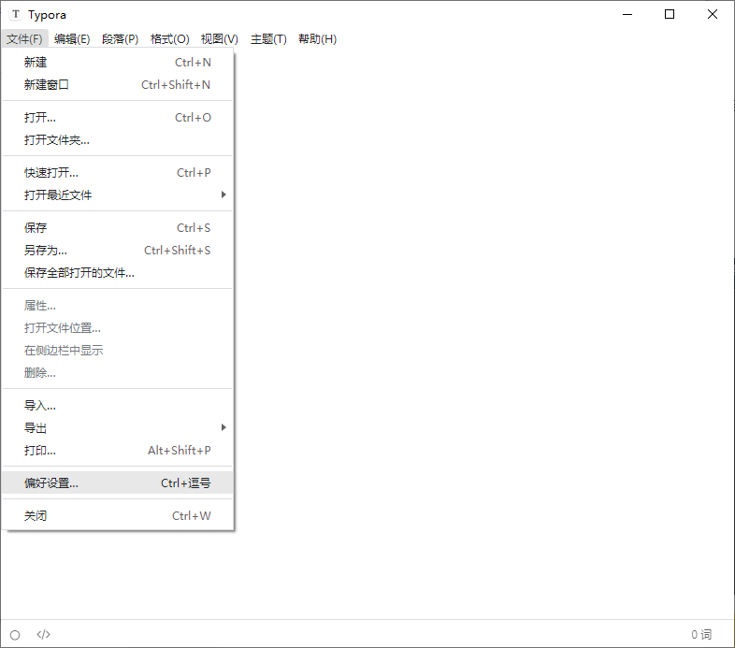Choose 关闭 to close the file
Viewport: 735px width, 648px height.
[x=117, y=516]
